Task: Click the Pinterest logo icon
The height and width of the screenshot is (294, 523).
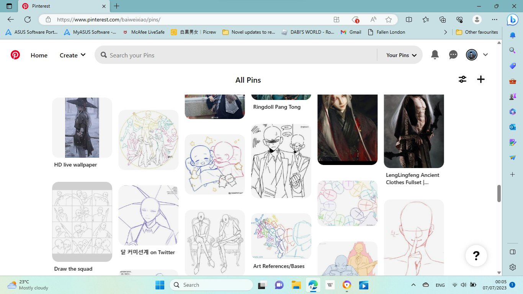Action: click(15, 55)
